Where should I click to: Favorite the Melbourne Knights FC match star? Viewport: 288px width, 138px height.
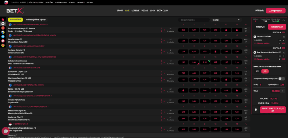coord(246,113)
